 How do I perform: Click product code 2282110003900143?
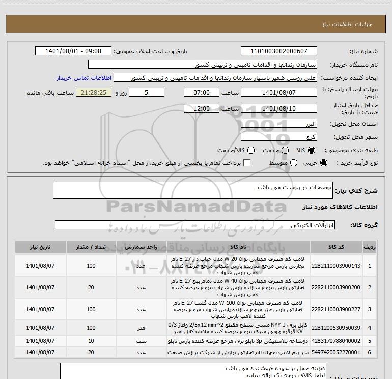click(x=336, y=266)
